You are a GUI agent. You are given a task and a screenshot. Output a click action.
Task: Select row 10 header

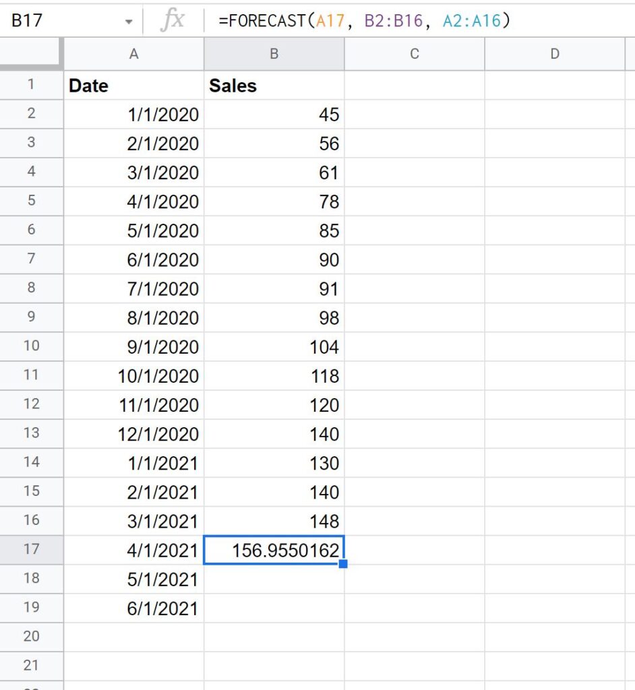point(31,346)
